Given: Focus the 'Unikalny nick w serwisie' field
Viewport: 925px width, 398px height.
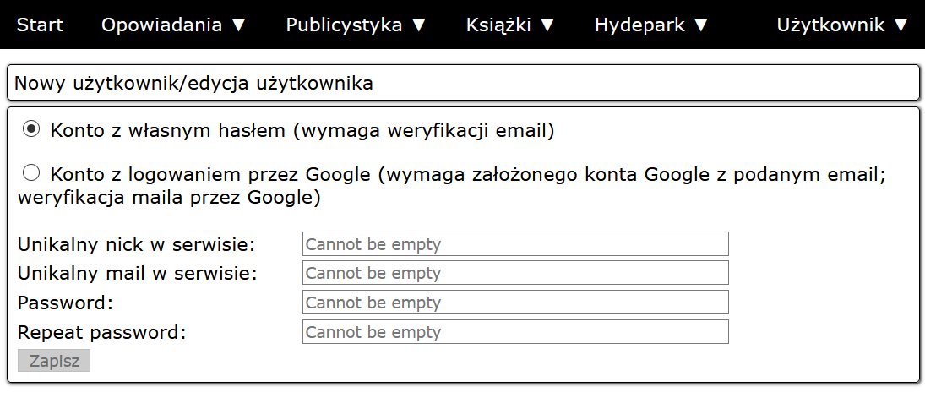Looking at the screenshot, I should (x=515, y=244).
